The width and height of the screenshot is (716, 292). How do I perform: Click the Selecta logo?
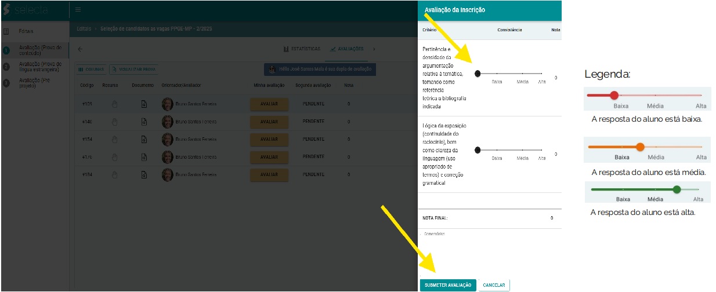pos(26,10)
